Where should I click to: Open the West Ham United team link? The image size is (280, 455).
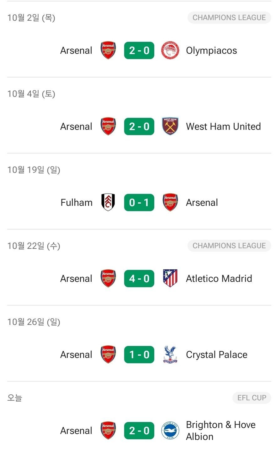pos(223,127)
